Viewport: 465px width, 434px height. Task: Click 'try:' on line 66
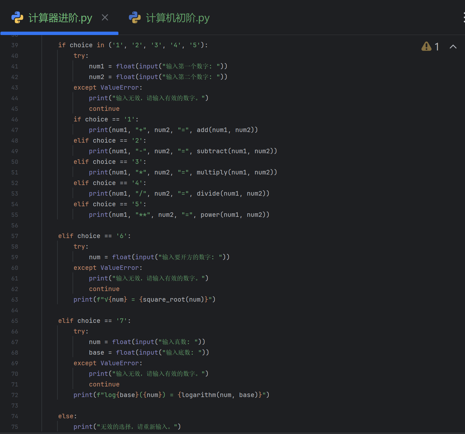coord(81,331)
